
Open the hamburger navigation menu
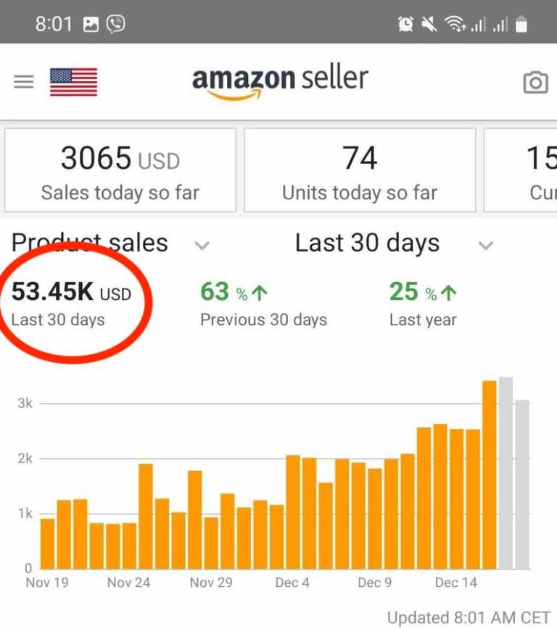coord(24,82)
